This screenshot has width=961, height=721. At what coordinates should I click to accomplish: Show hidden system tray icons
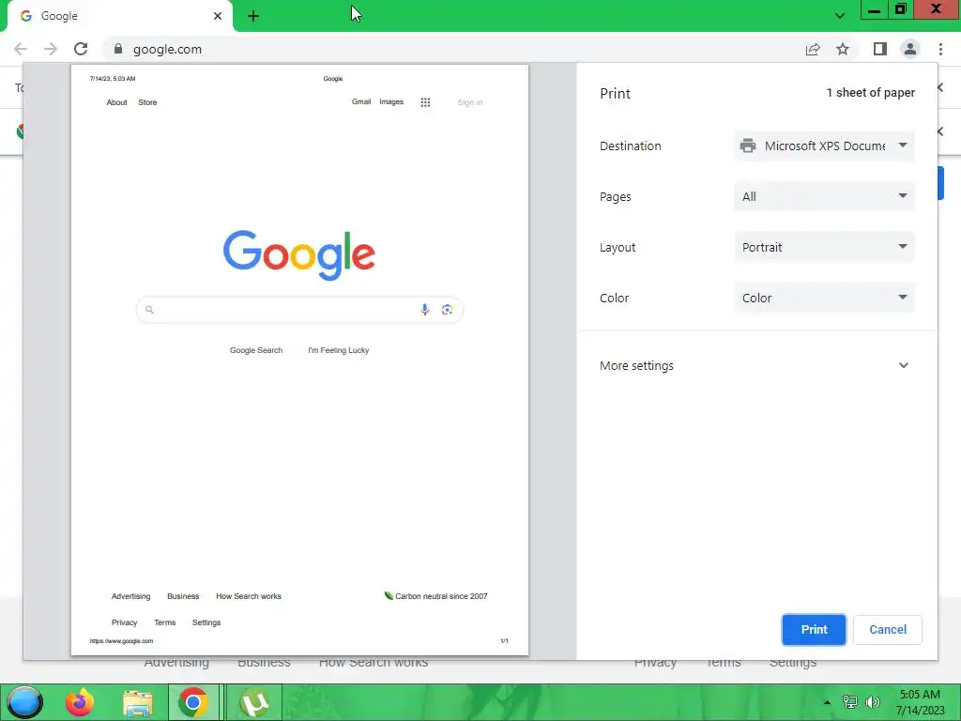pos(827,702)
